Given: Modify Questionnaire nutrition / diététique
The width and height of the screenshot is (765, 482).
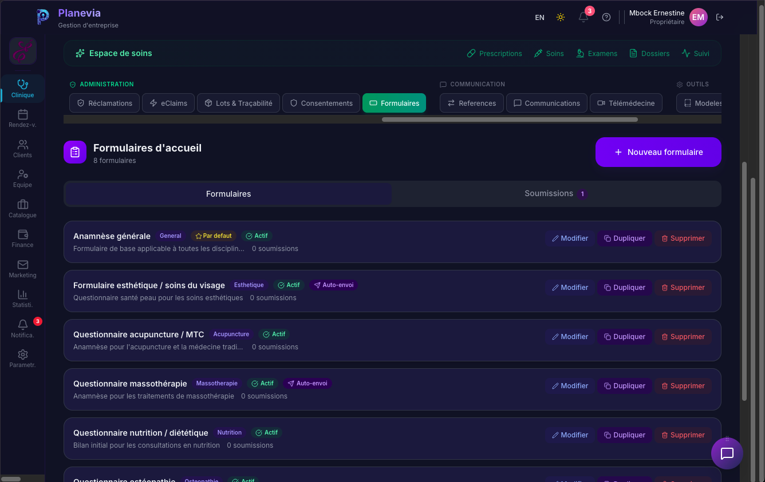Looking at the screenshot, I should click(x=570, y=435).
